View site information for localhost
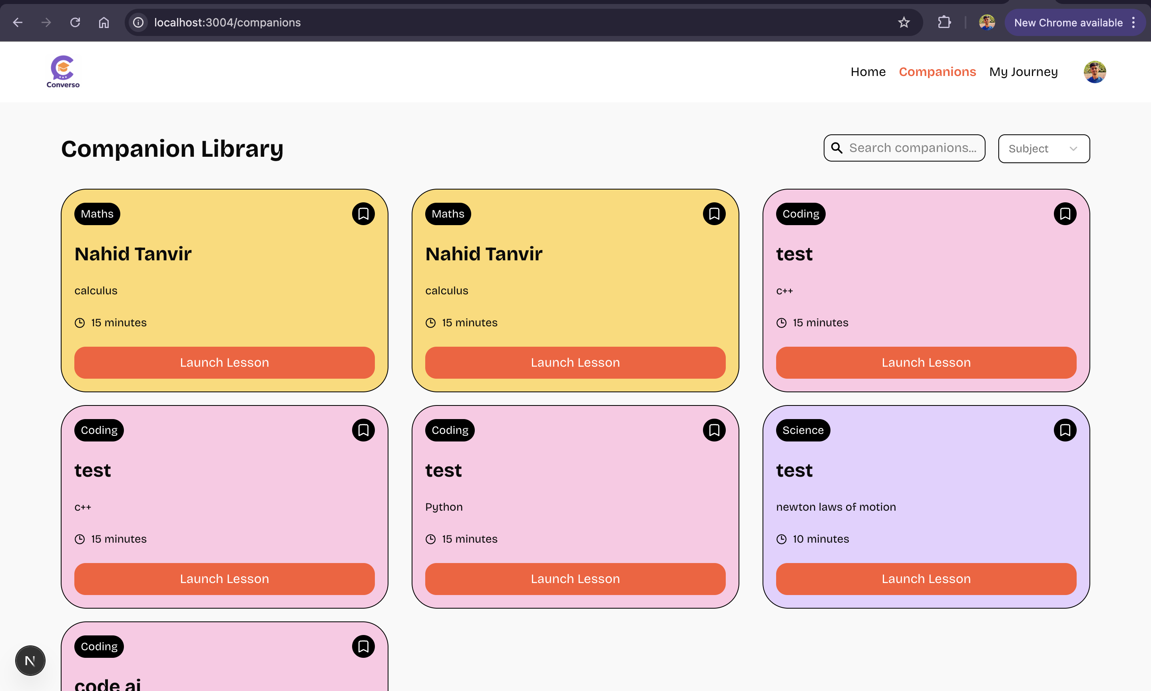The height and width of the screenshot is (691, 1151). tap(138, 22)
